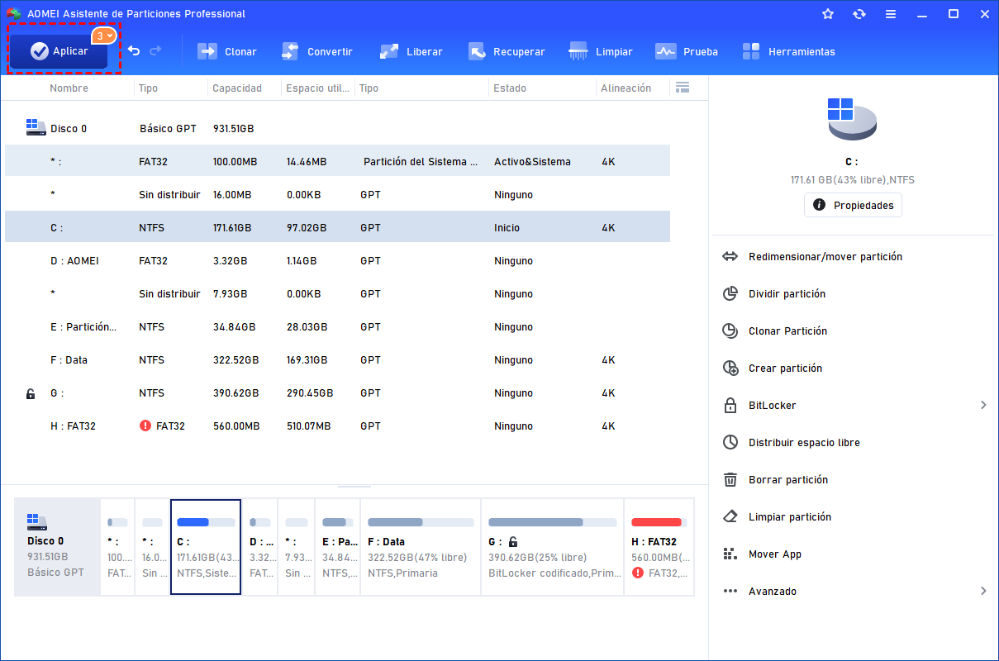Image resolution: width=999 pixels, height=661 pixels.
Task: Select the D : AOMEI partition row
Action: tap(337, 261)
